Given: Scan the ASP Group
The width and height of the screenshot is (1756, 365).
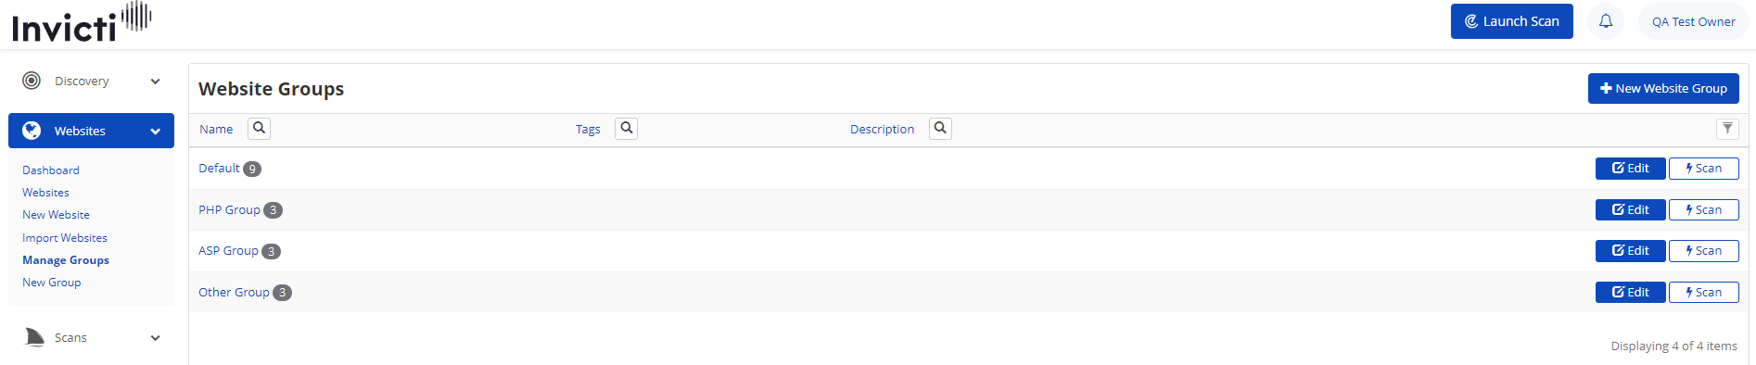Looking at the screenshot, I should 1704,251.
